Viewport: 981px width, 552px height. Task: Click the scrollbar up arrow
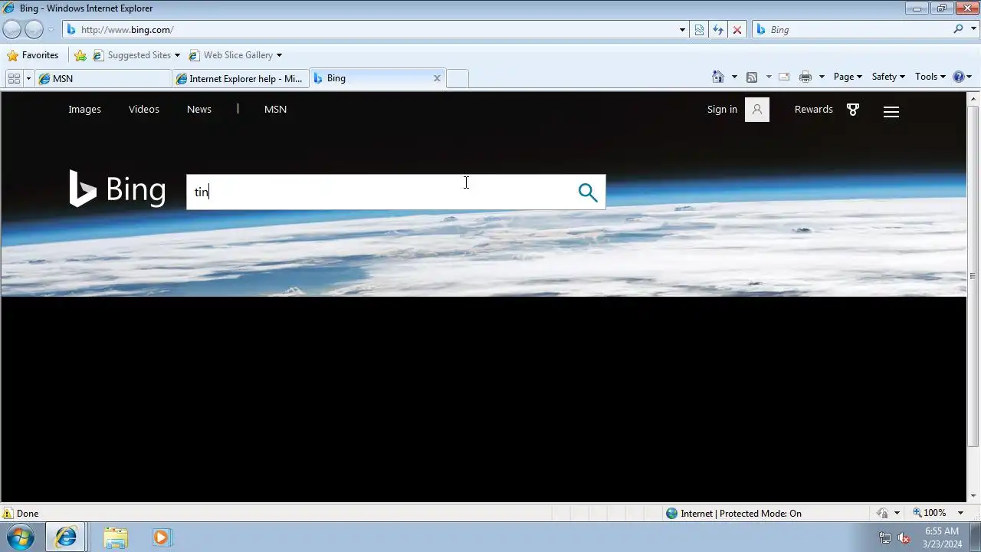(973, 98)
